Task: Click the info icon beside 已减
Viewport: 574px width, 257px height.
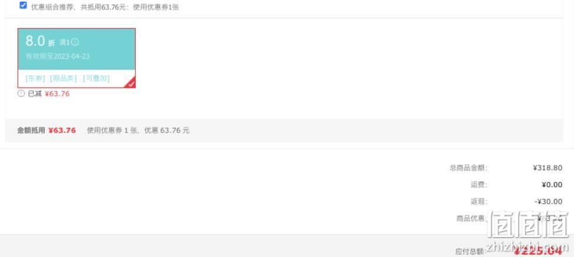Action: (21, 93)
